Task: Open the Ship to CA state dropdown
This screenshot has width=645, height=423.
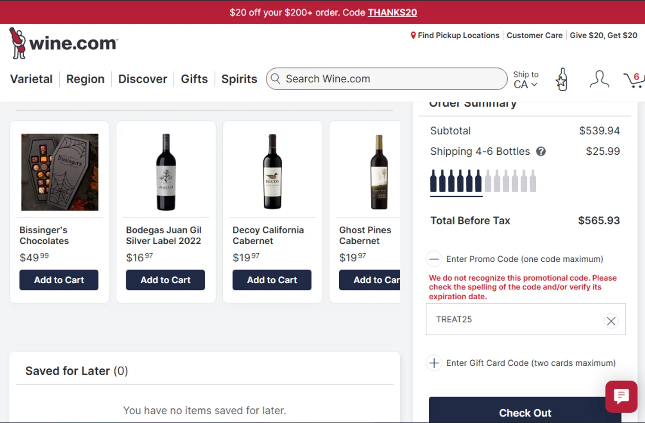Action: (525, 80)
